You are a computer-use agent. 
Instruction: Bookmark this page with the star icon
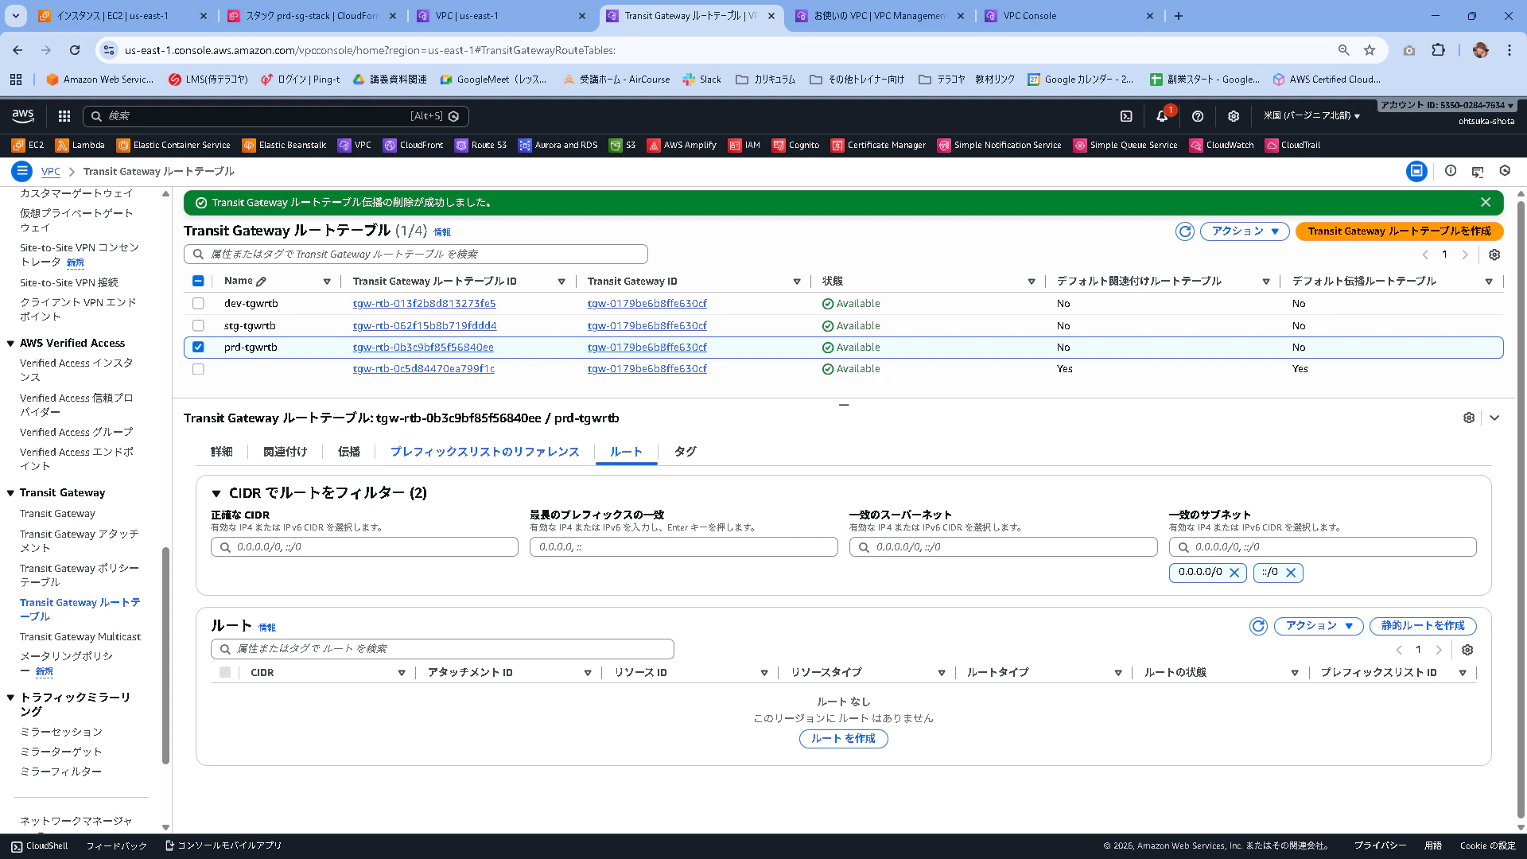pyautogui.click(x=1370, y=50)
